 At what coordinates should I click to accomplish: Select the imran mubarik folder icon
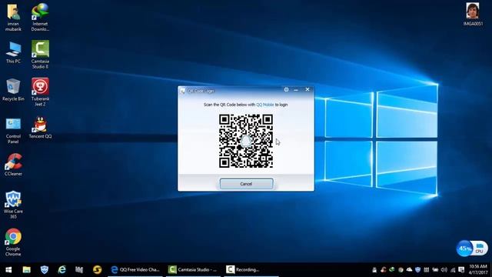click(x=13, y=17)
